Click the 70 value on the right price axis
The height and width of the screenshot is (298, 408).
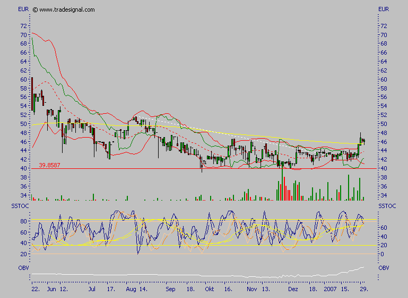(x=384, y=35)
